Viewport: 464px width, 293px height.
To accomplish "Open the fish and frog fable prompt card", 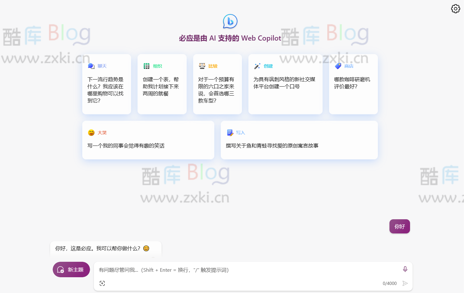I will (299, 140).
